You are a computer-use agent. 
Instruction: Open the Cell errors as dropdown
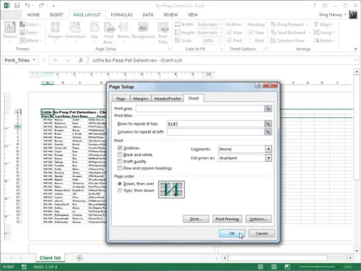[268, 158]
